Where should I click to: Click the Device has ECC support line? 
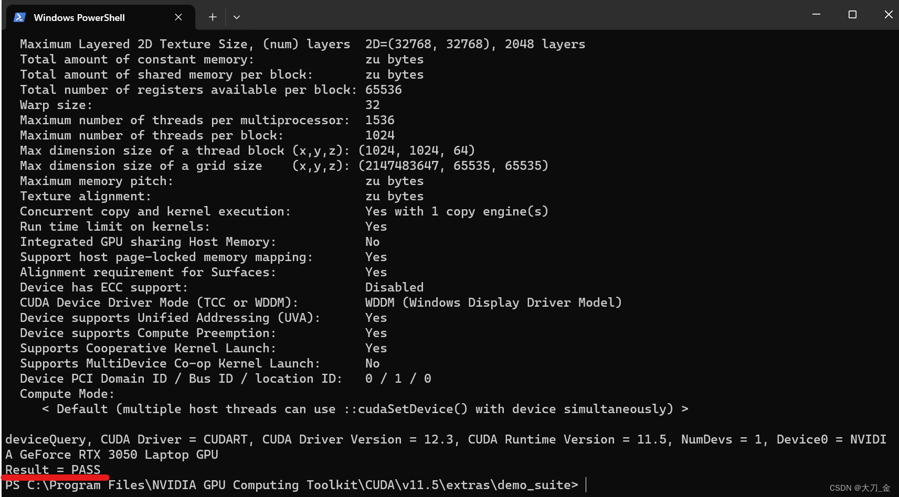(x=103, y=287)
